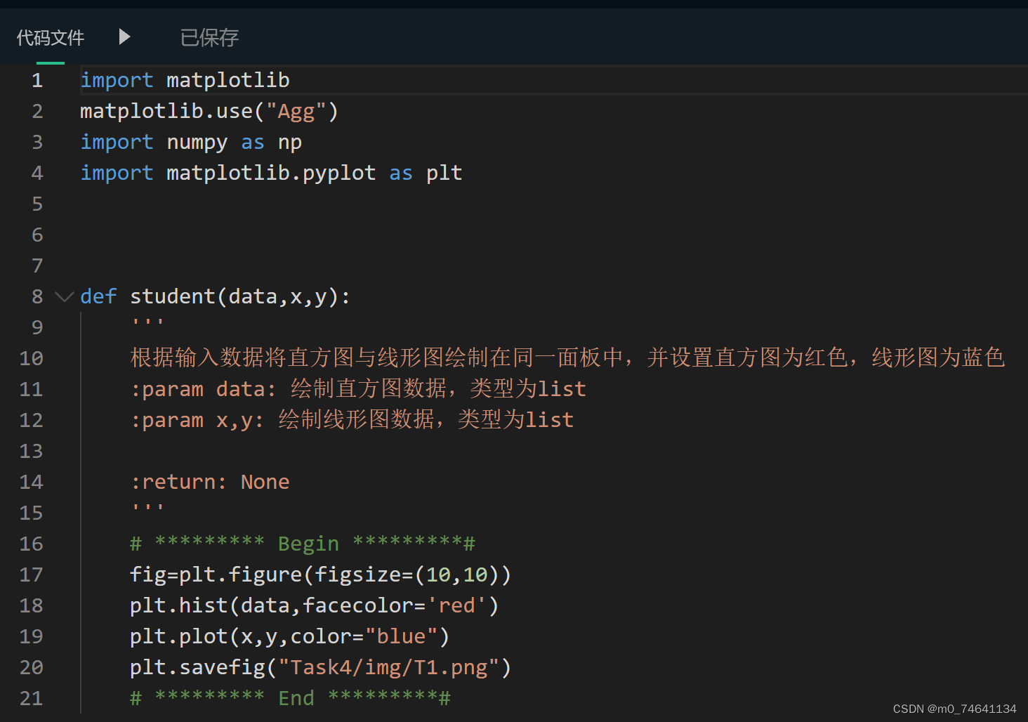Screen dimensions: 1028x722
Task: Collapse the student function with the fold arrow
Action: [x=63, y=296]
